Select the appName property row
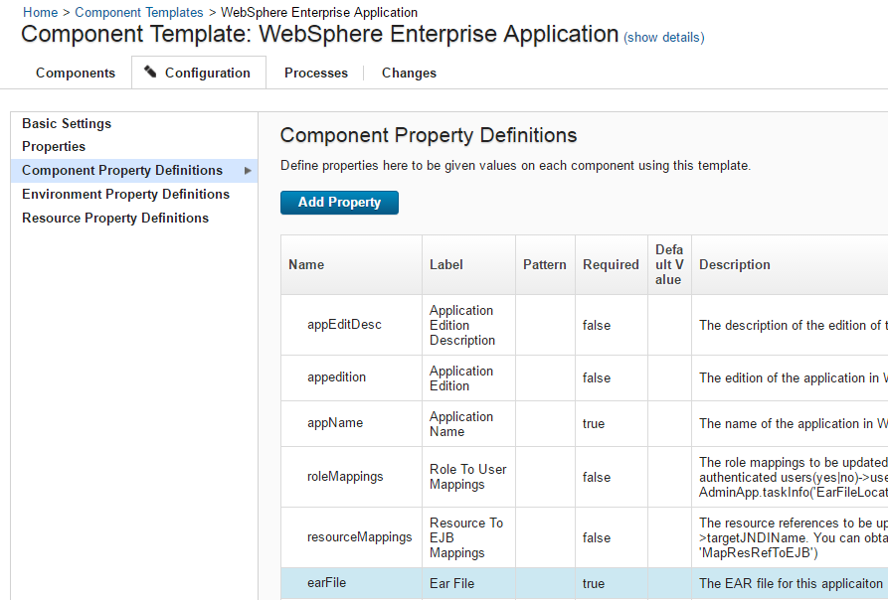 point(335,423)
